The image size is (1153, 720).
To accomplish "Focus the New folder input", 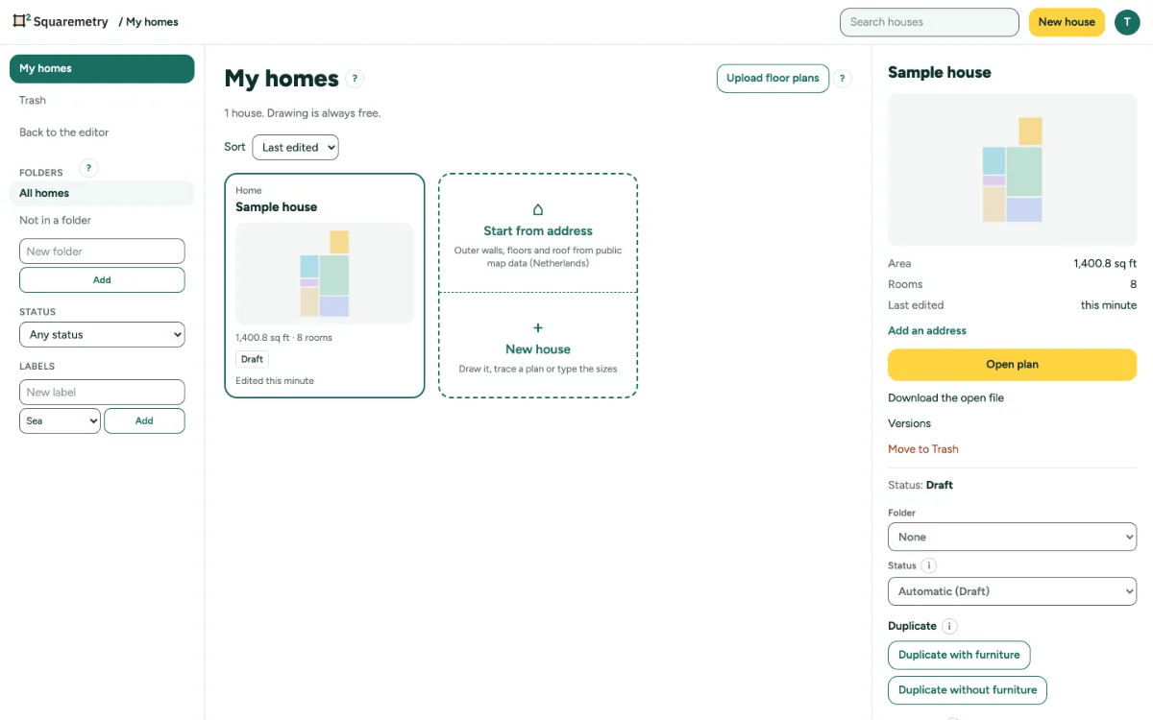I will (x=102, y=252).
